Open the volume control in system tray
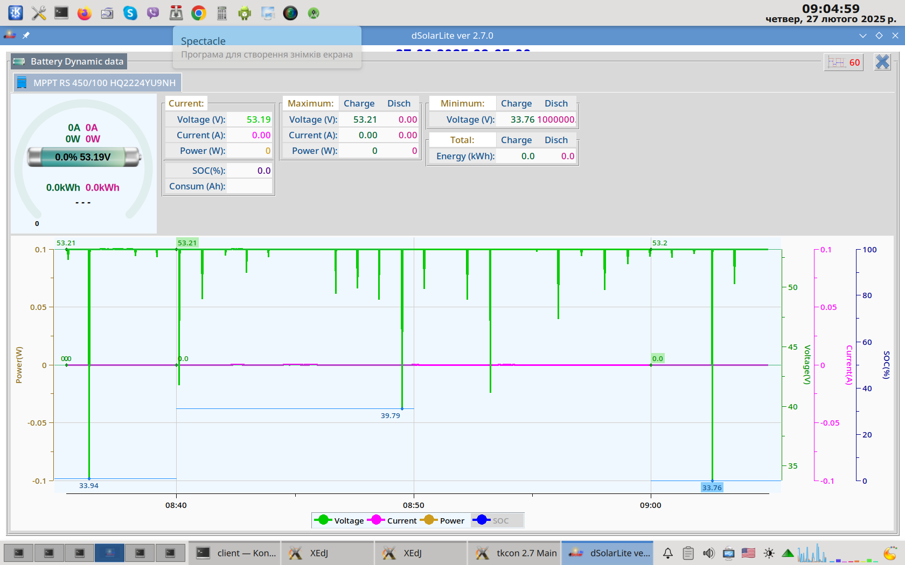 (x=708, y=553)
